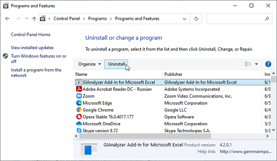Select Opera Stable 76.0.4017.177 entry
The width and height of the screenshot is (277, 161).
tap(108, 117)
